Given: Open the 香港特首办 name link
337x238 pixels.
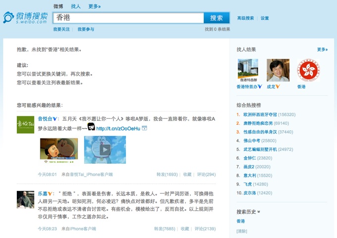Looking at the screenshot, I should pos(247,87).
